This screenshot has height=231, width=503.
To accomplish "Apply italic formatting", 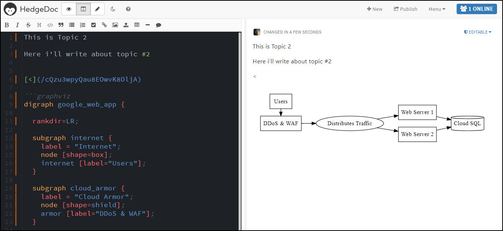I will point(17,25).
